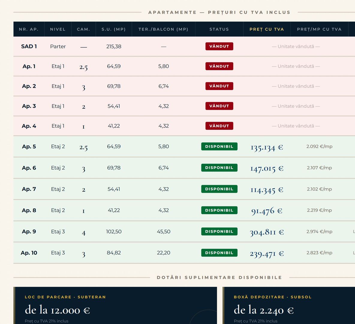The width and height of the screenshot is (355, 324).
Task: Click the DISPONIBIL badge for Ap. 5
Action: pyautogui.click(x=219, y=146)
